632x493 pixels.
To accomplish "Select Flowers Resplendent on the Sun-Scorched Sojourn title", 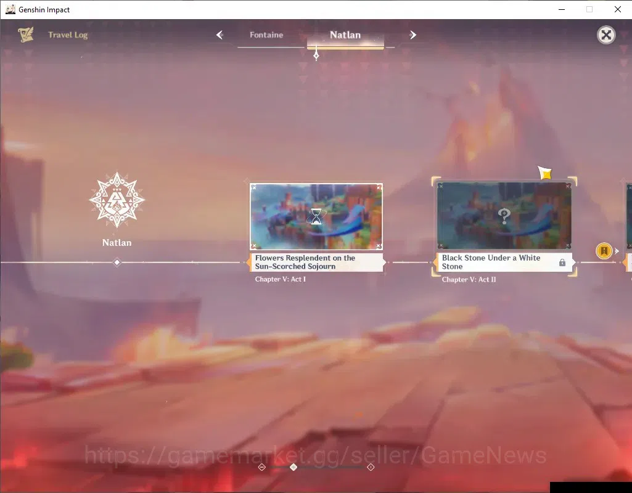I will coord(305,262).
